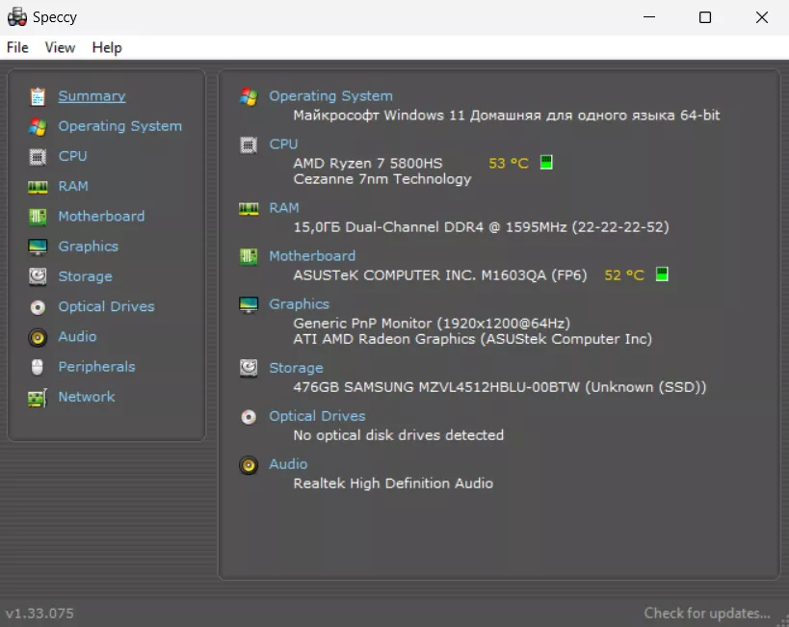Click the Peripherals mouse icon
The image size is (789, 627).
pyautogui.click(x=38, y=367)
